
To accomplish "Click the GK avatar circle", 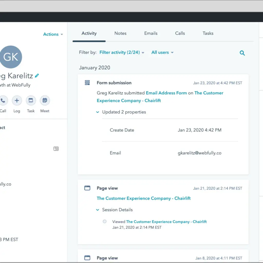I will point(11,57).
